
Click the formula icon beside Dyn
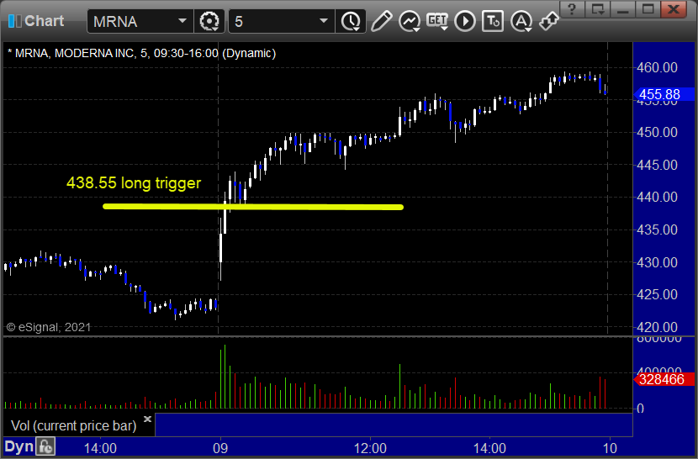pyautogui.click(x=45, y=446)
